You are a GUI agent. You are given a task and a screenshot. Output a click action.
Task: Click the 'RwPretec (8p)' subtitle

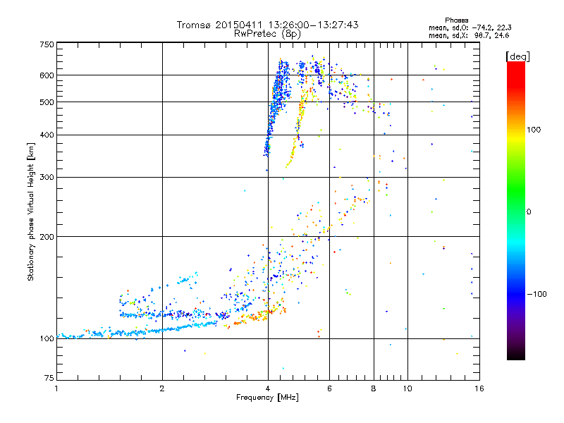267,34
